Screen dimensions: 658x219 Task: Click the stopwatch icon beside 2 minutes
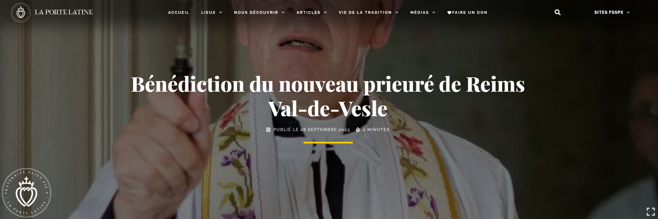pyautogui.click(x=358, y=130)
